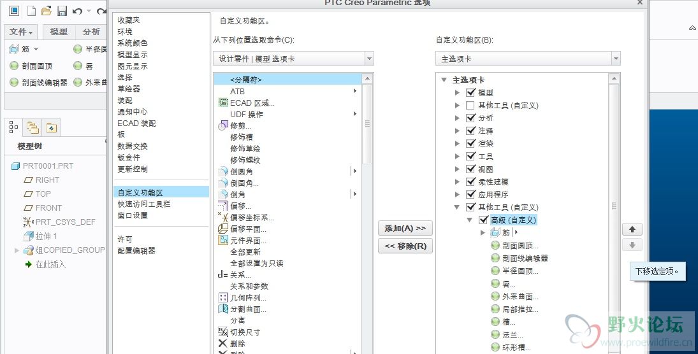Select the 倒角 command in the list
698x354 pixels.
click(232, 194)
